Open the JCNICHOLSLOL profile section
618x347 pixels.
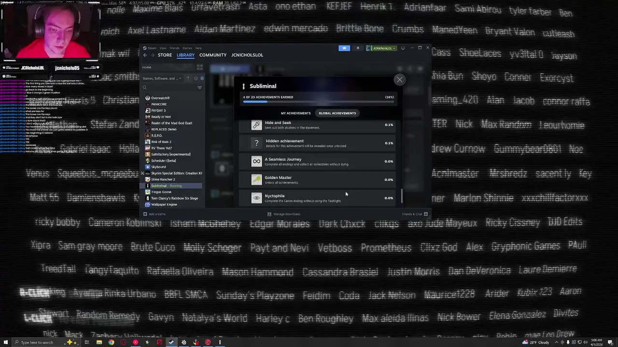(247, 55)
